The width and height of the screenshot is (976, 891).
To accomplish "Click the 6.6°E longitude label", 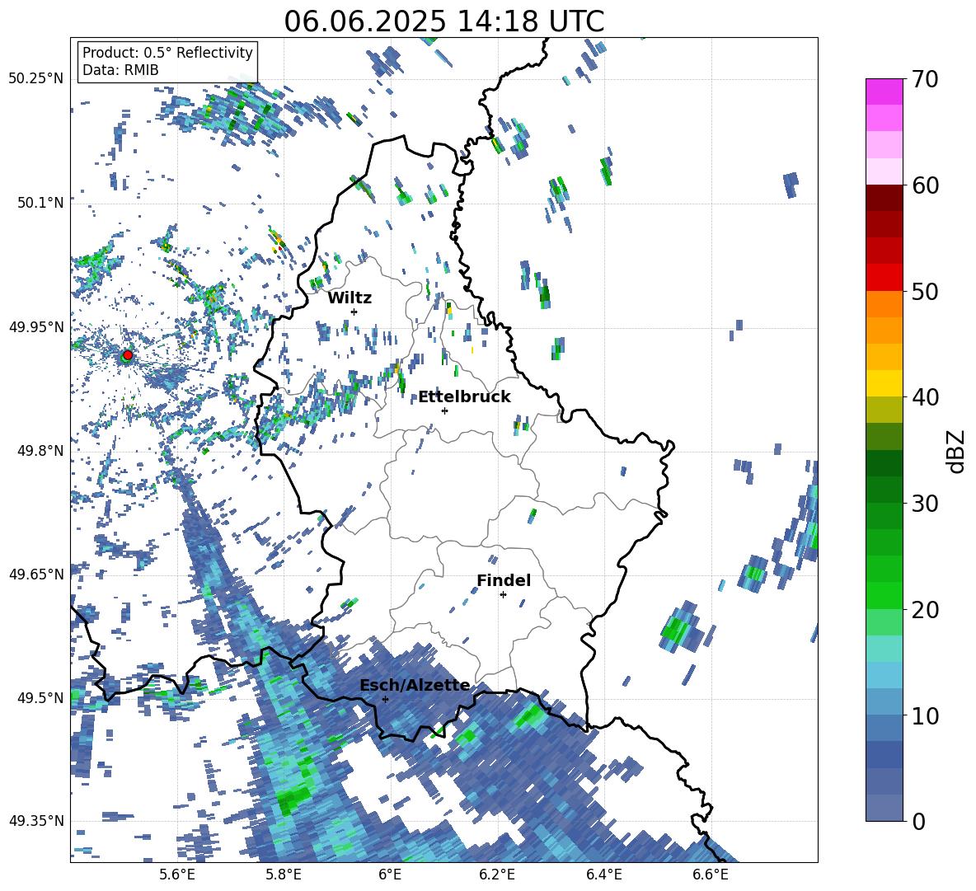I will [711, 875].
